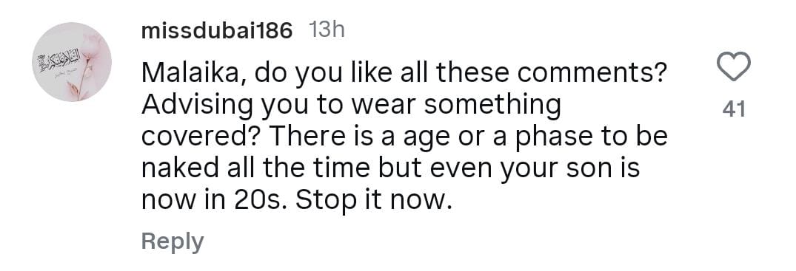
Task: Select the line starting with Advising you
Action: pos(351,106)
